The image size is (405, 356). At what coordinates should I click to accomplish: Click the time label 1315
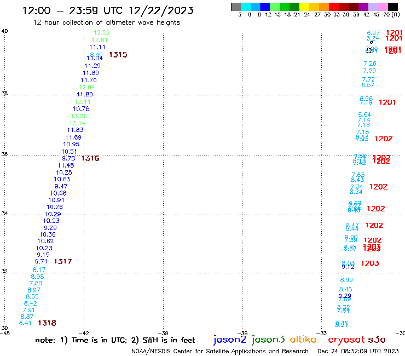pyautogui.click(x=118, y=55)
